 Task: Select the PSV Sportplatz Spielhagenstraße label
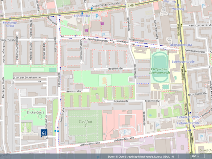coord(160,71)
